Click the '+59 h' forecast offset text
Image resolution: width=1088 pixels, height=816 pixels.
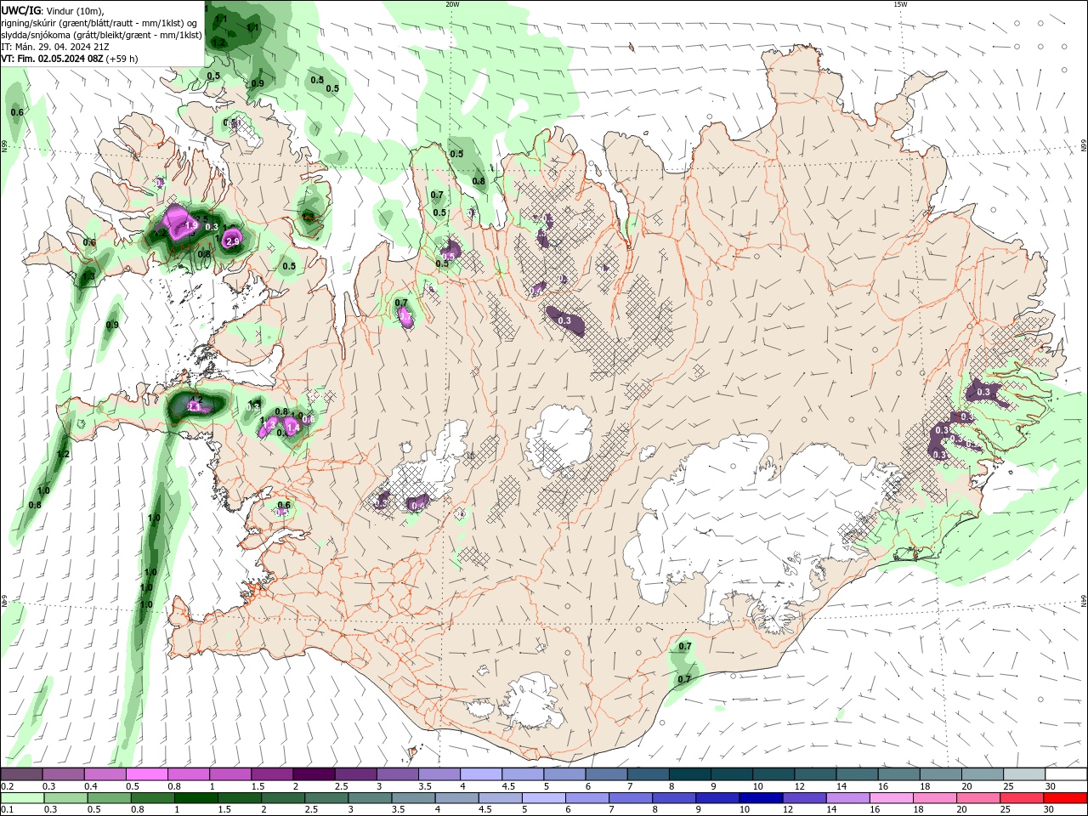tap(123, 59)
